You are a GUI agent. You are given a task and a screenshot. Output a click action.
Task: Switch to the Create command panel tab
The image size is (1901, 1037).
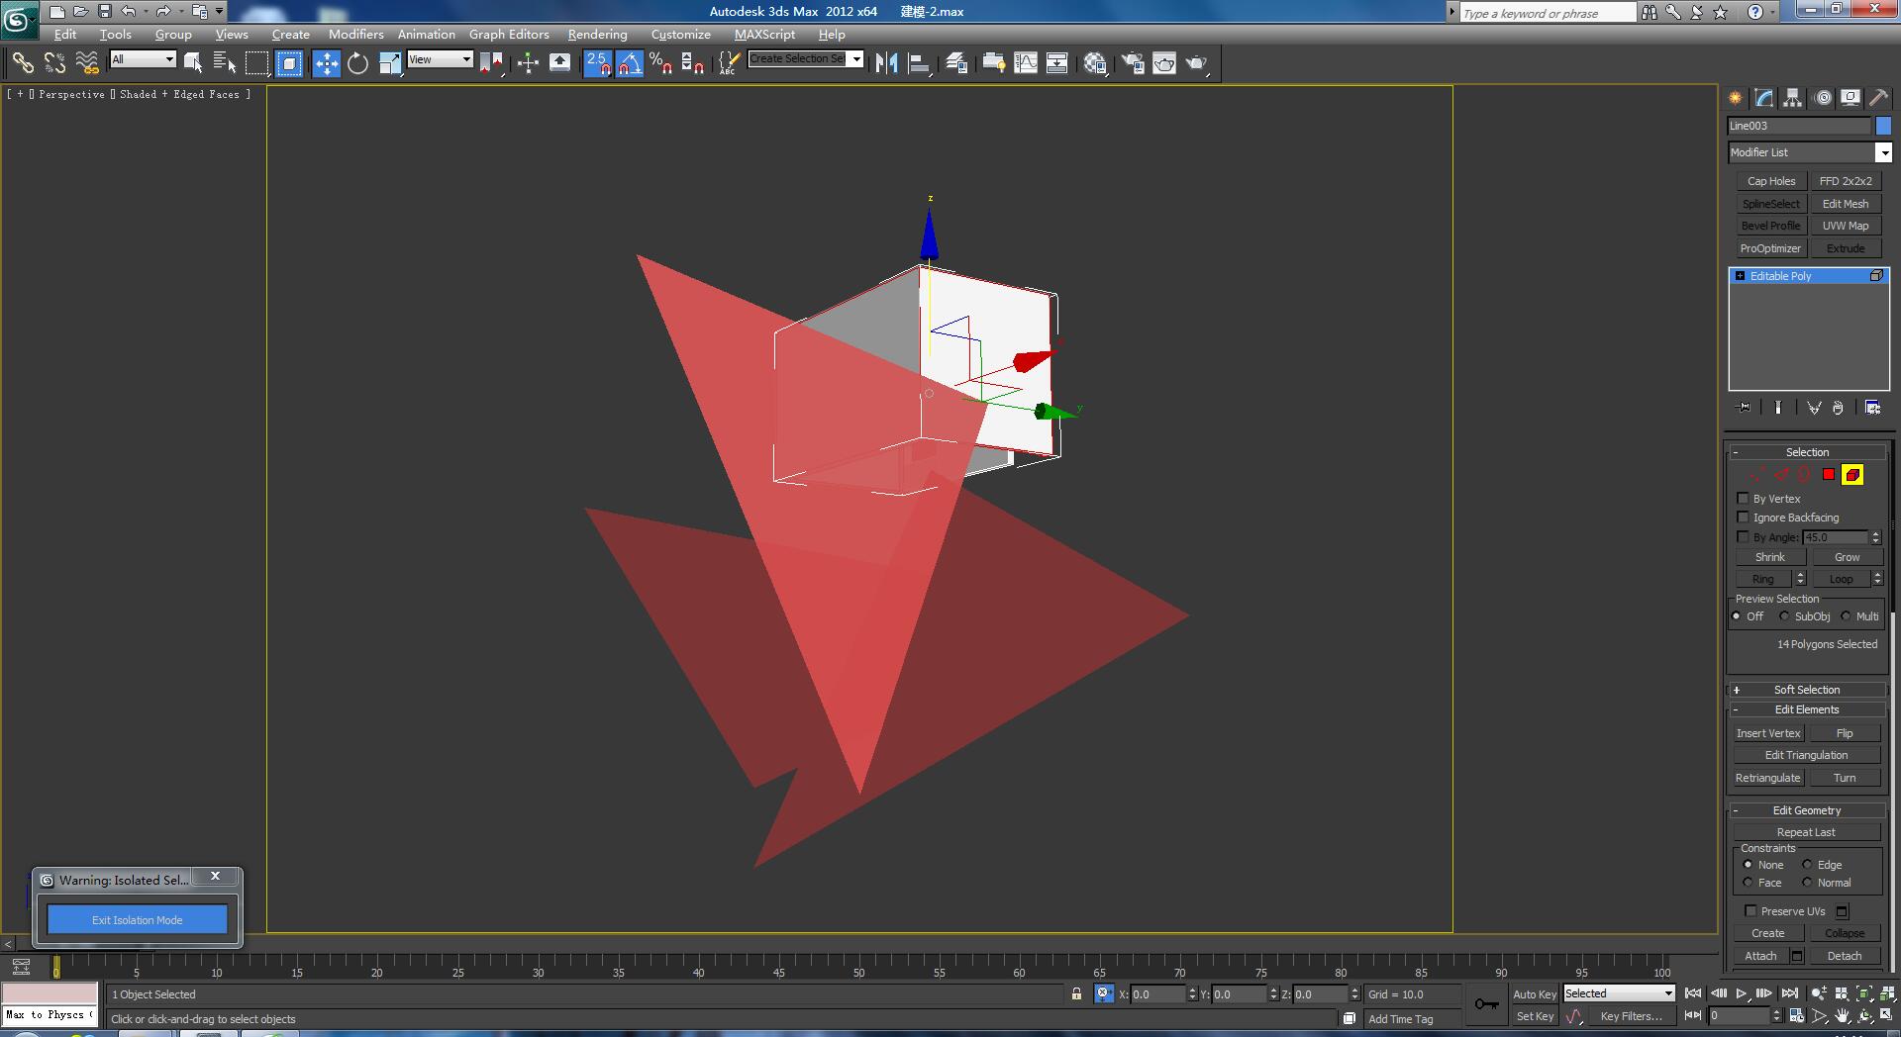(1735, 98)
